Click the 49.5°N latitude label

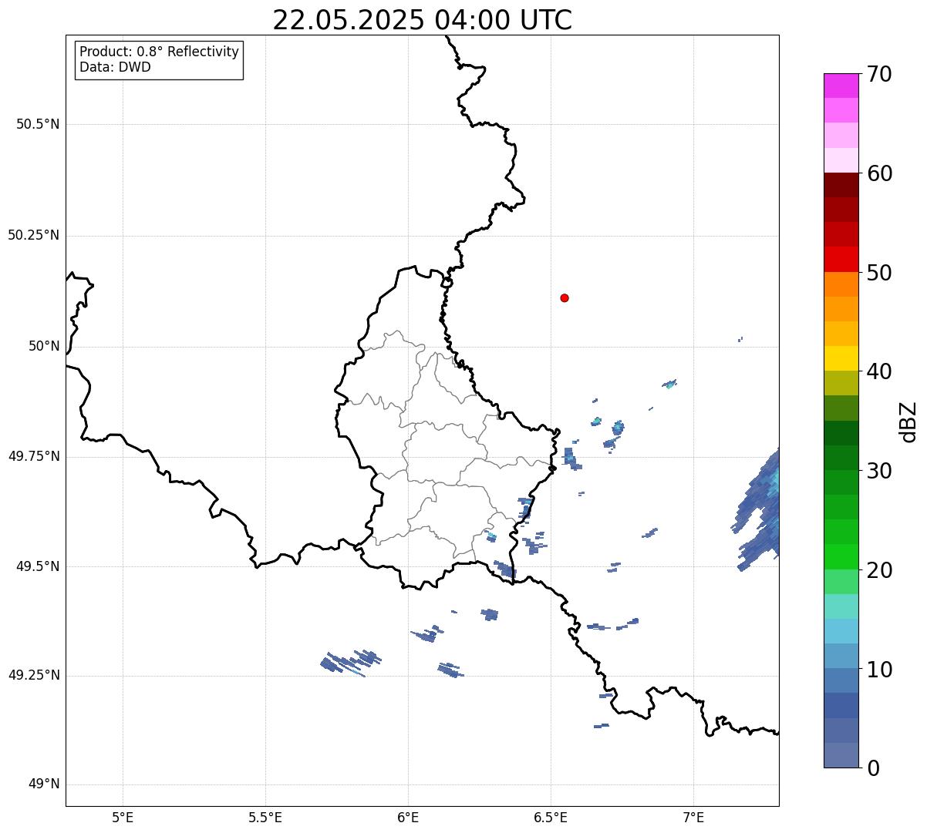click(x=38, y=566)
